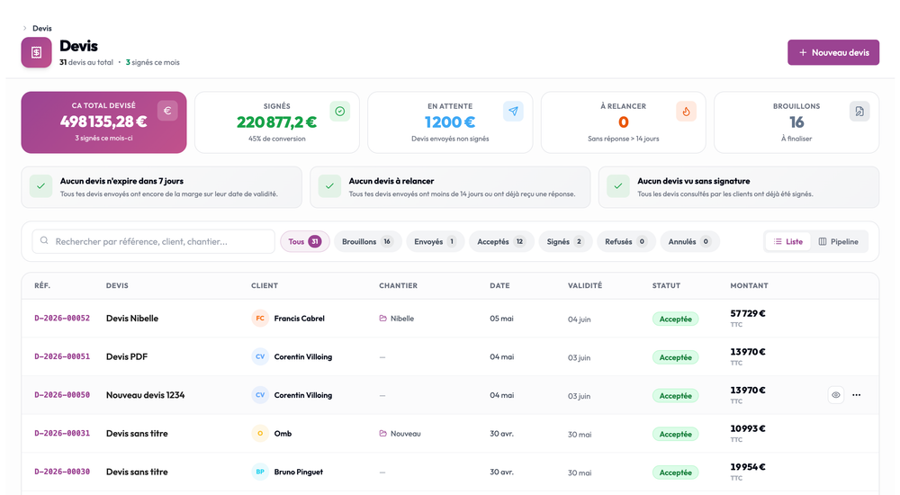Open more options menu for D-2026-00050

857,395
